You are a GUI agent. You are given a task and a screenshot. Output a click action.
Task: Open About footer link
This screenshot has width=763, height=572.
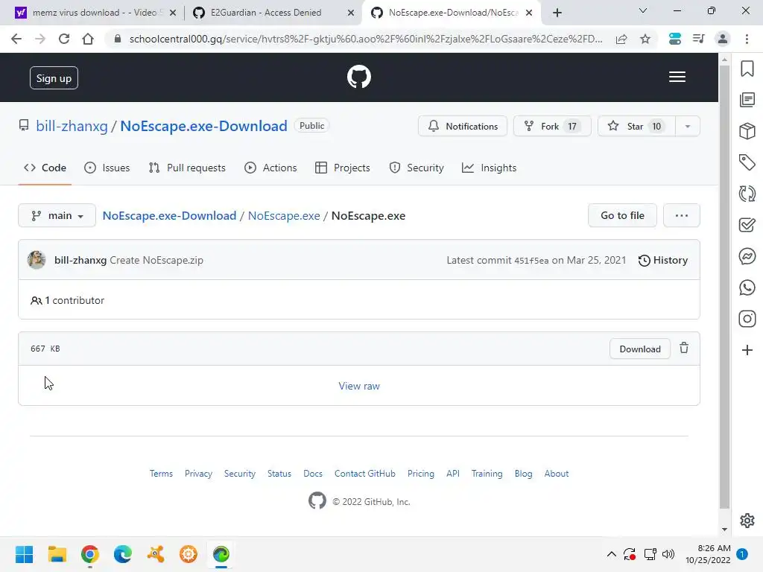click(x=556, y=473)
